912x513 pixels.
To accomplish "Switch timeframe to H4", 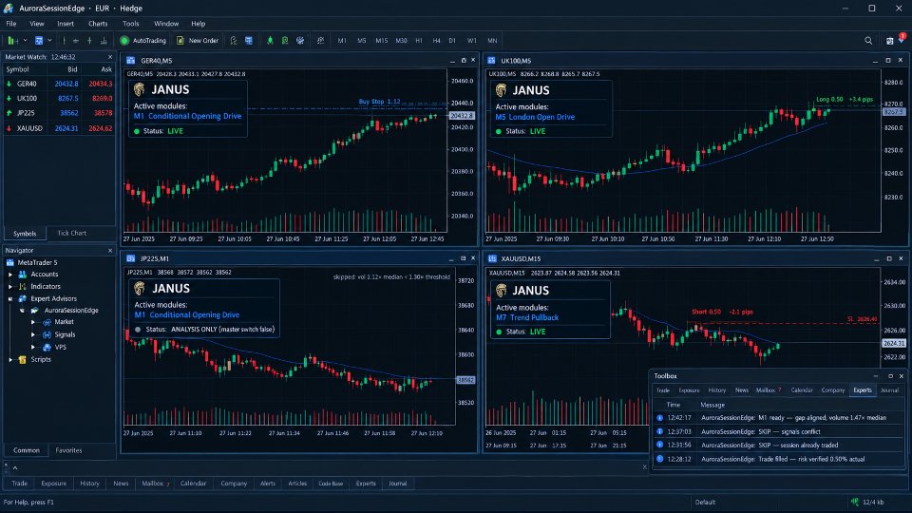I will click(x=436, y=41).
